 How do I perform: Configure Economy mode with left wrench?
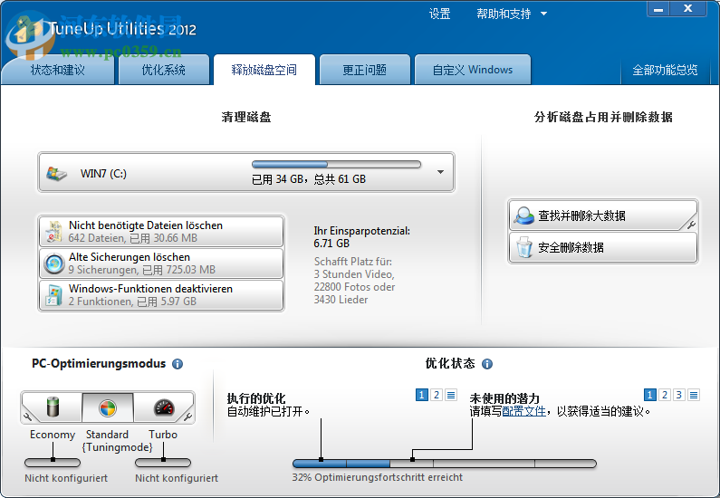click(x=27, y=417)
